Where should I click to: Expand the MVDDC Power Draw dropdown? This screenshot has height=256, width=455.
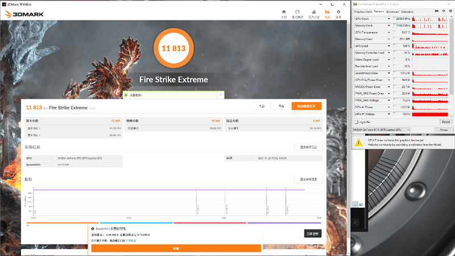[389, 87]
